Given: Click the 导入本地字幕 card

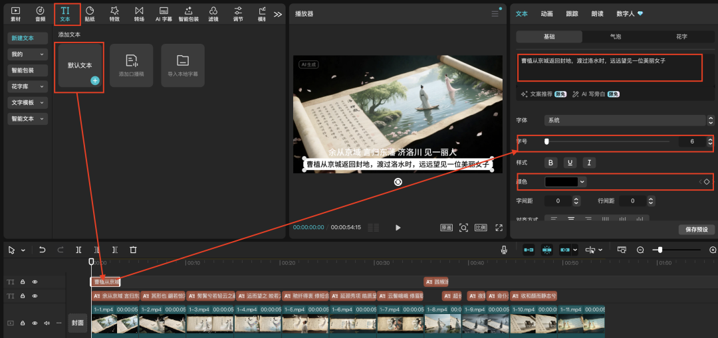Looking at the screenshot, I should pos(183,65).
